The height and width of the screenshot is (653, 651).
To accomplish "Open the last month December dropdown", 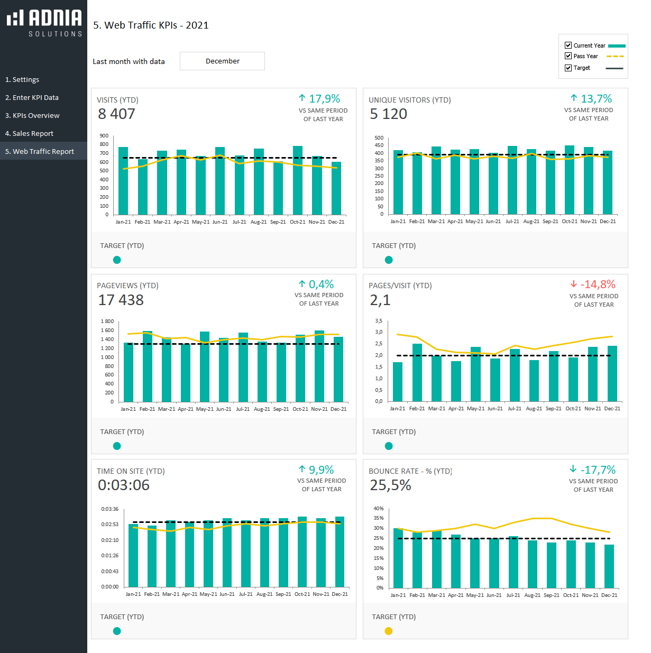I will [x=222, y=61].
